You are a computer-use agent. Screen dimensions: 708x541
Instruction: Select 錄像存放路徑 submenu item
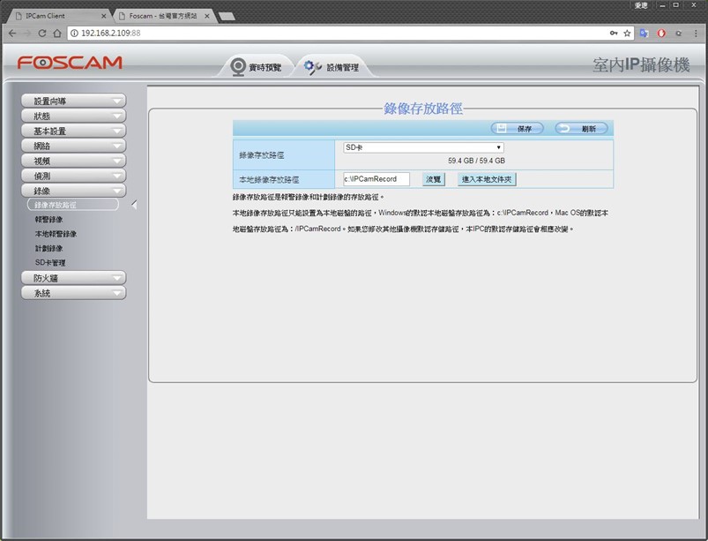[x=72, y=205]
